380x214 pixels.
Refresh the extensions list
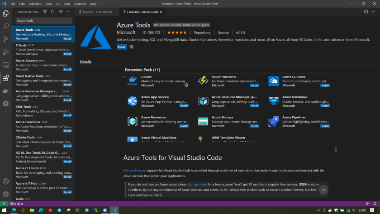coord(52,11)
